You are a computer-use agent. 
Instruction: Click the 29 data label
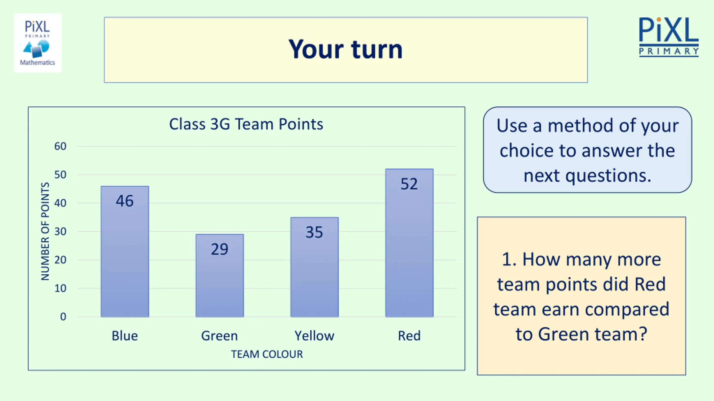pyautogui.click(x=219, y=249)
